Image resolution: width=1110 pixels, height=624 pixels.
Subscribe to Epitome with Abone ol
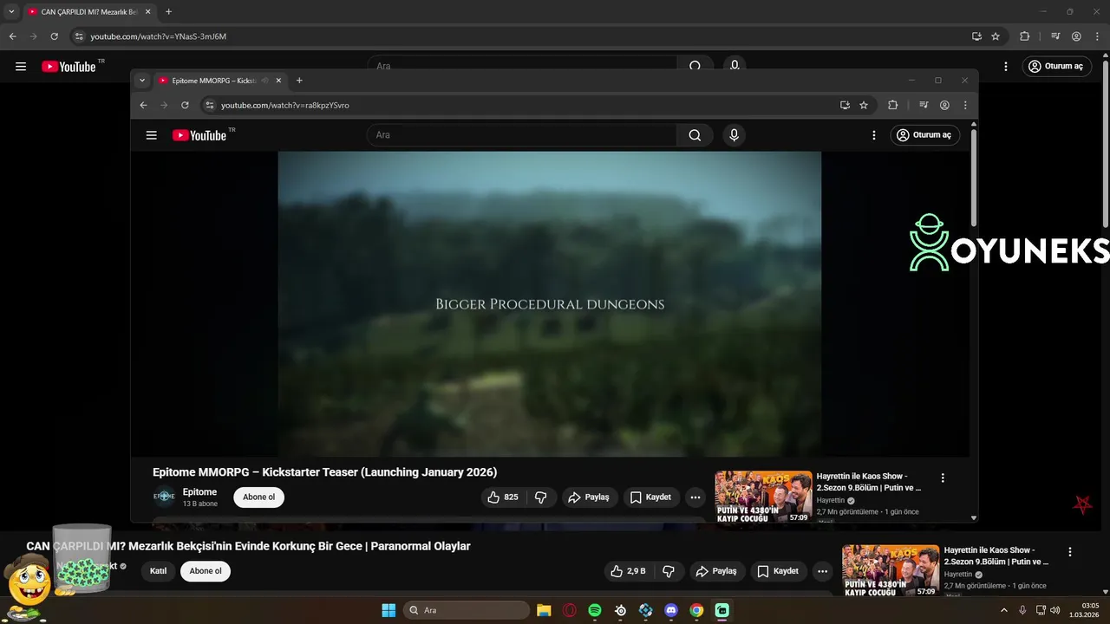258,497
